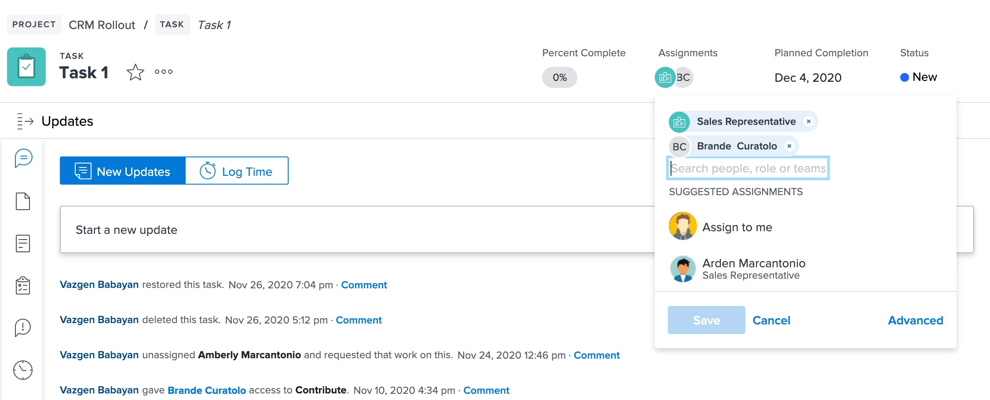
Task: Open the Hours clock sidebar icon
Action: point(23,370)
